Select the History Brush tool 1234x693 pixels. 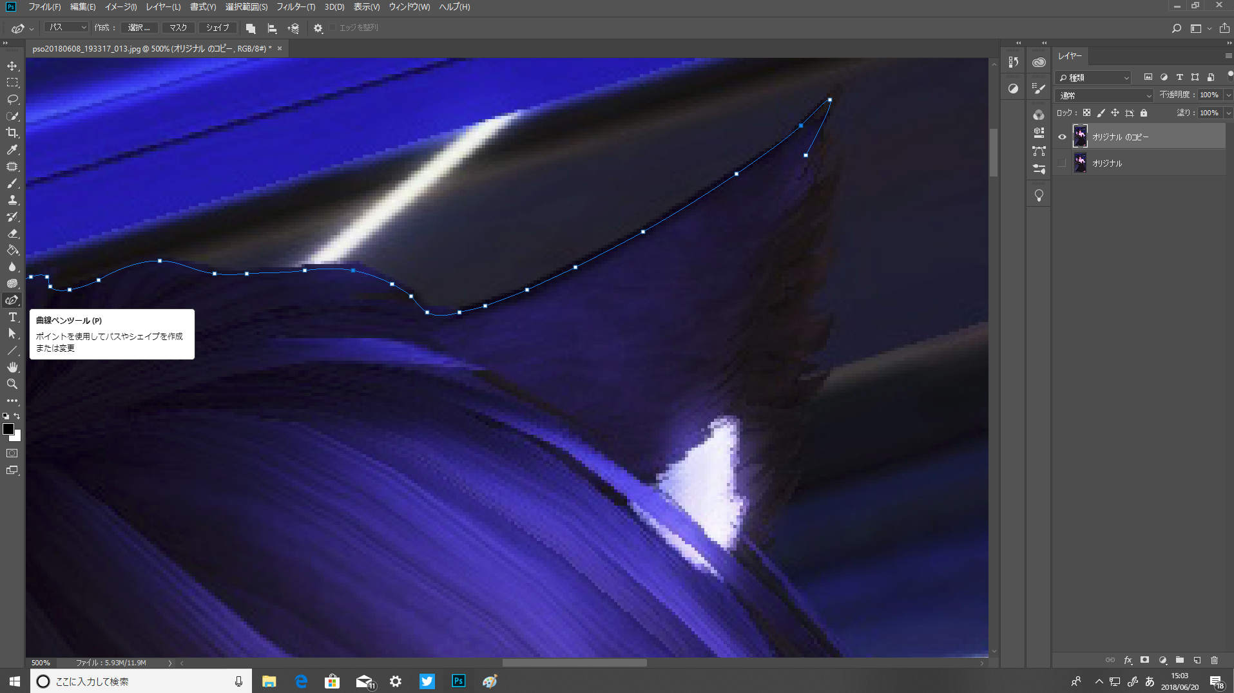12,216
